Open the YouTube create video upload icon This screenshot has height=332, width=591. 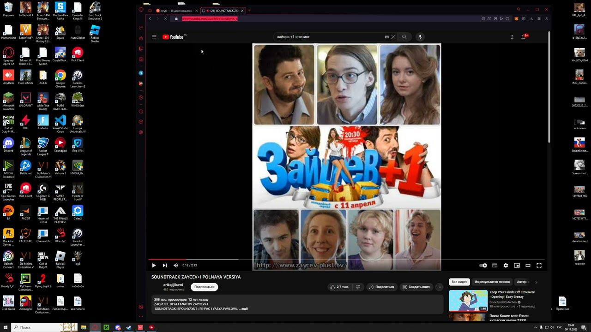click(x=512, y=37)
